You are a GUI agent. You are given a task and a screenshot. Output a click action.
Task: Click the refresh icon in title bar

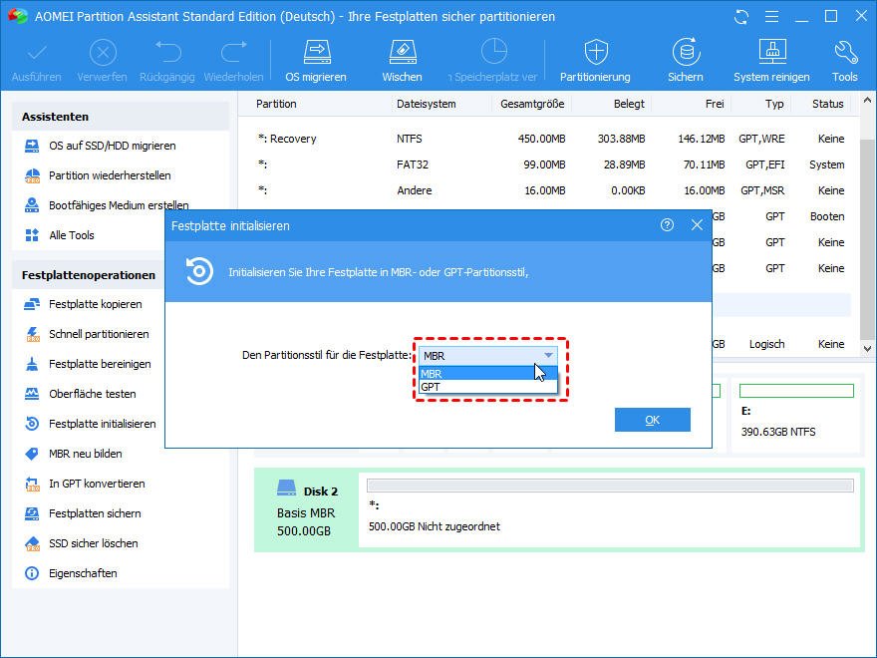click(x=741, y=17)
